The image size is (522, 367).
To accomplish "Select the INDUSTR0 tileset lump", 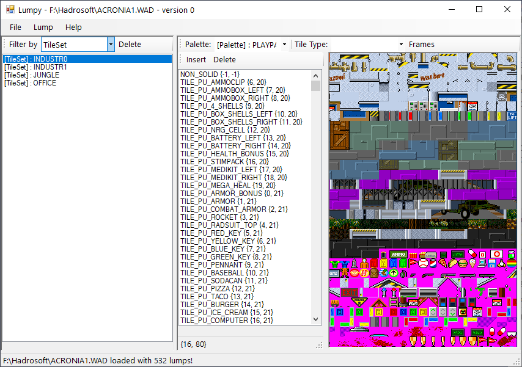I will pos(87,59).
